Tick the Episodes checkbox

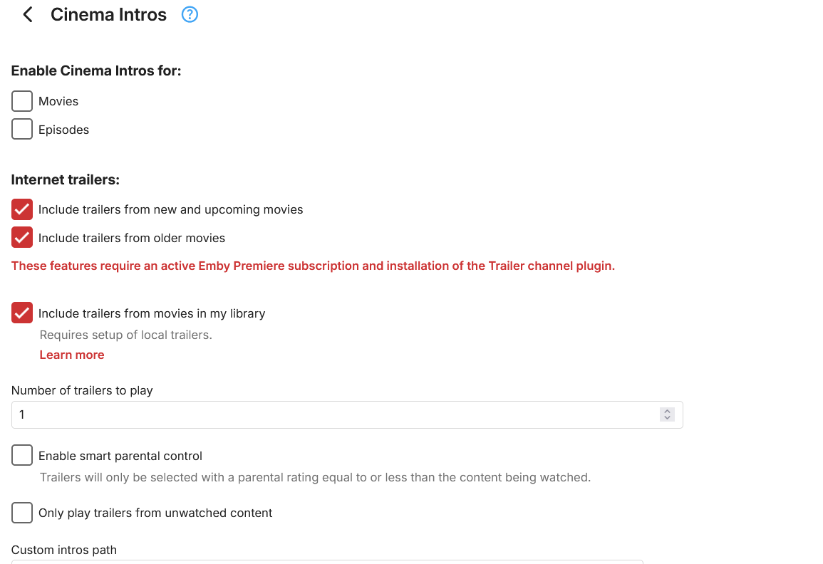[x=22, y=130]
